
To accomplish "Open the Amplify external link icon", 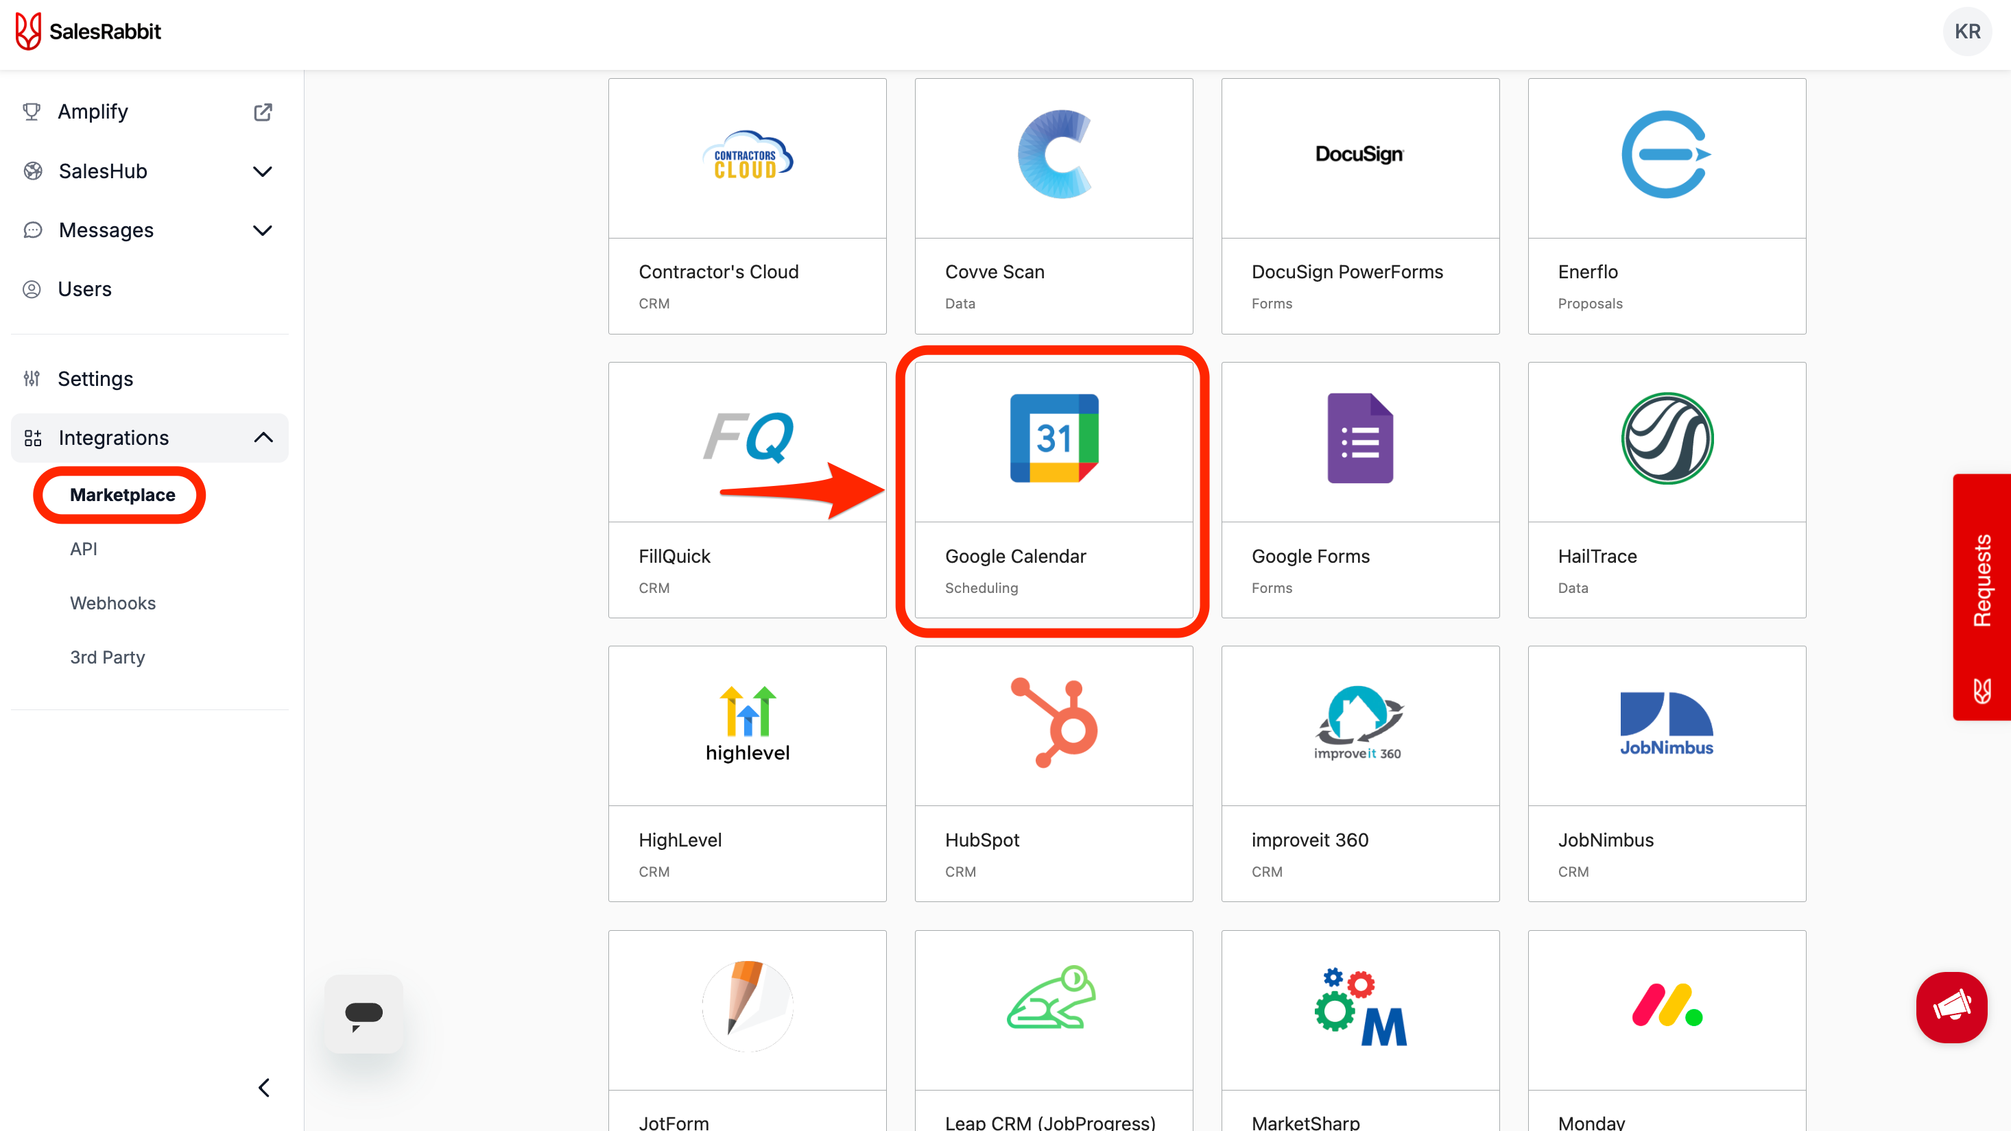I will point(263,112).
